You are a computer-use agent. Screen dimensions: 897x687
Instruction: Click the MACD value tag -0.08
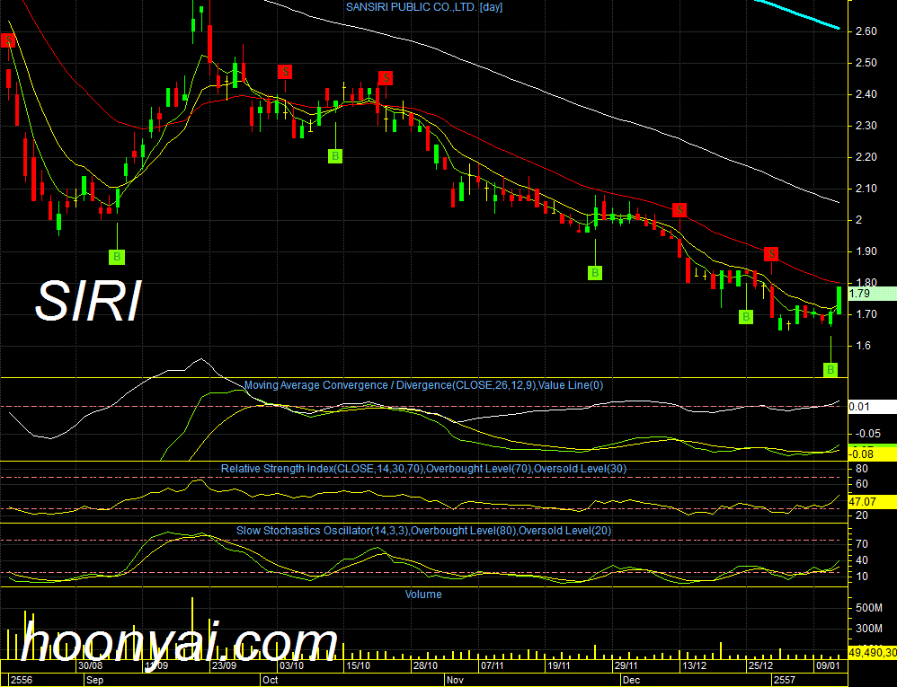point(872,454)
